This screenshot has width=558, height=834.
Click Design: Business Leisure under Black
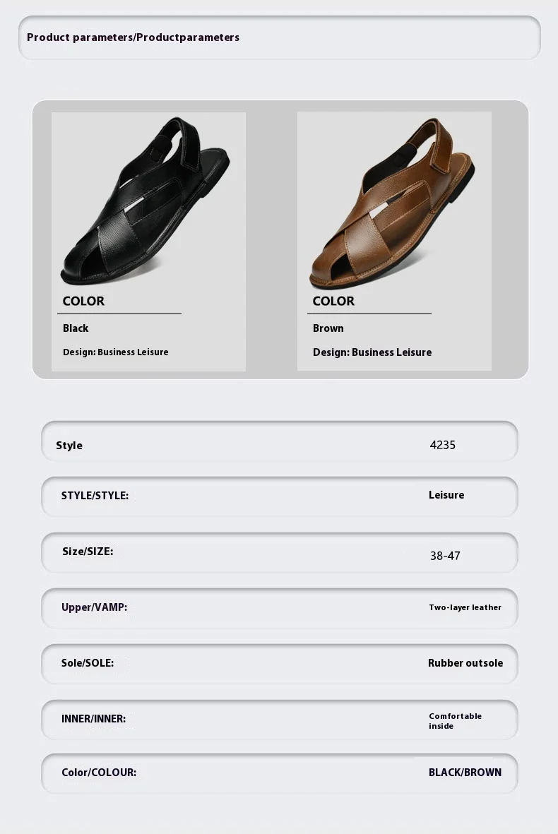[115, 352]
